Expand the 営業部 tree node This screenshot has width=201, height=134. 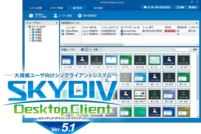tap(30, 32)
